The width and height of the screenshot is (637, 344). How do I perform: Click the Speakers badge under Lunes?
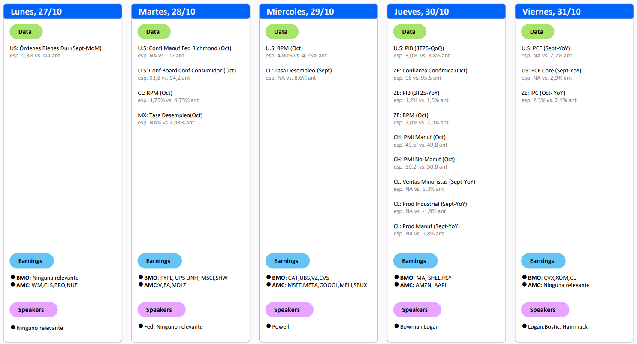click(33, 310)
